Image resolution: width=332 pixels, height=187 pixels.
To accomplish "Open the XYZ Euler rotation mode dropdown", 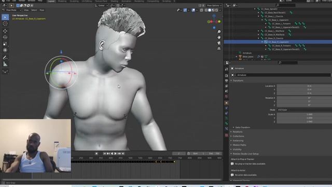I will pos(305,110).
